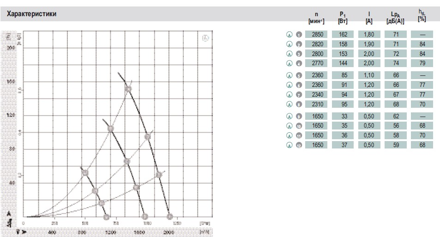Click the circled A legend inside the chart

pyautogui.click(x=205, y=38)
